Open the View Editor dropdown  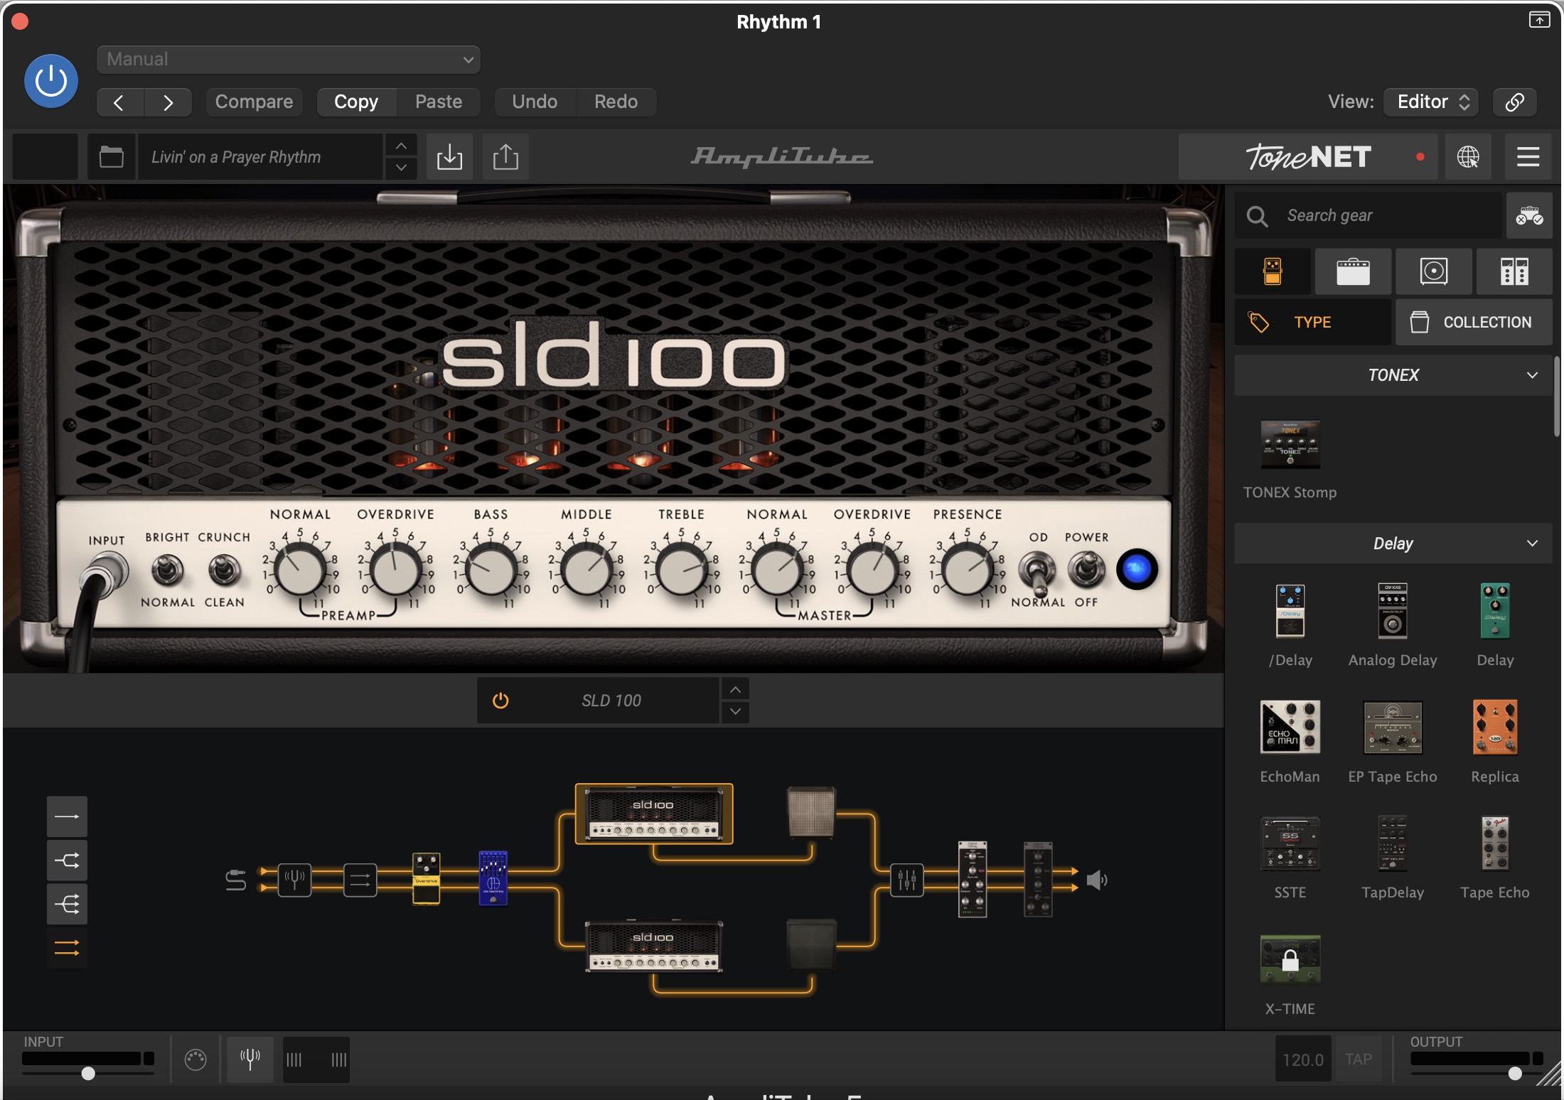click(x=1431, y=102)
